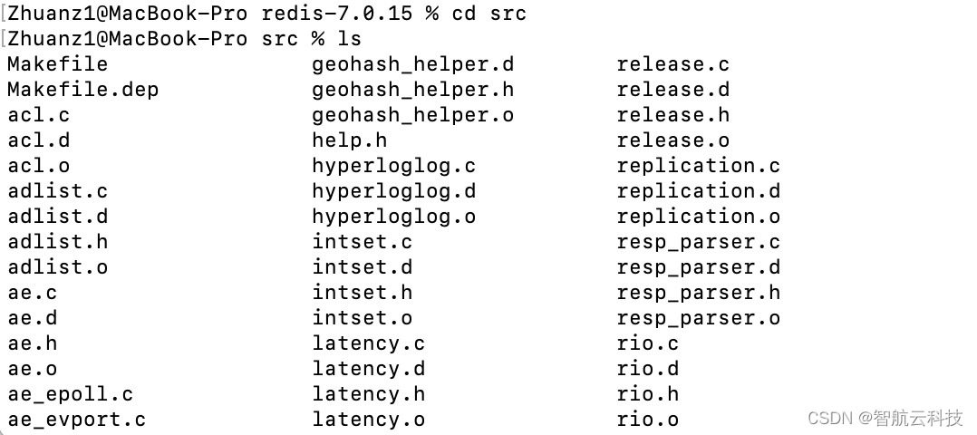
Task: Click the ae_epoll.c filename
Action: (71, 394)
